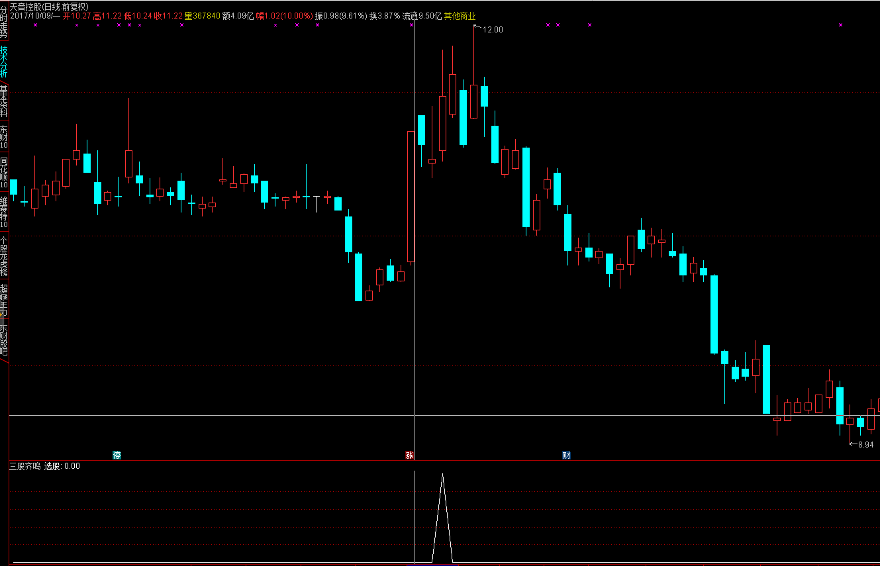Viewport: 880px width, 566px height.
Task: Click the large cyan candle before the 8.94 low
Action: 840,406
